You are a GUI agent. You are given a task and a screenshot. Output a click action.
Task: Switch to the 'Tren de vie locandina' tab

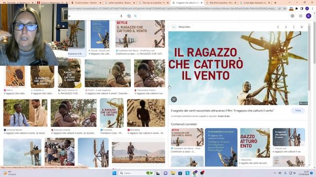pyautogui.click(x=154, y=3)
